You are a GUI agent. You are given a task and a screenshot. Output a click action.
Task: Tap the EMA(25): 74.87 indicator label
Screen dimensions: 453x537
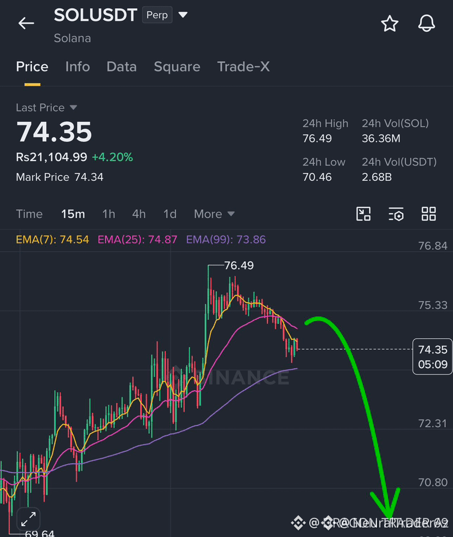pyautogui.click(x=137, y=239)
